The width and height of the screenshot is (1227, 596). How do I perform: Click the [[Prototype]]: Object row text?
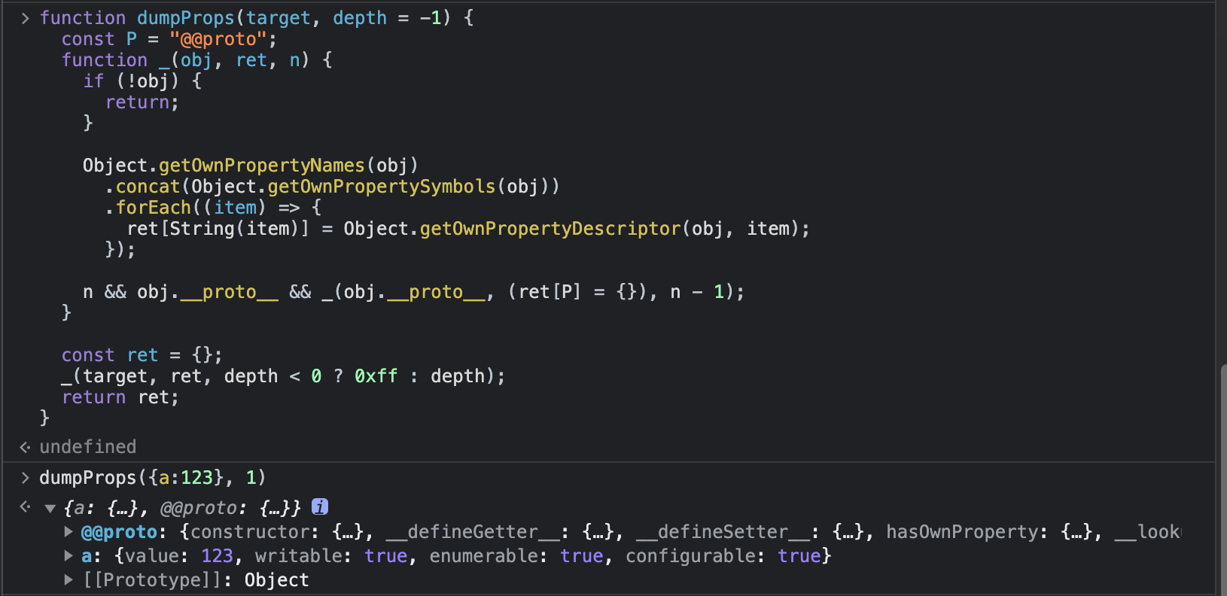pos(196,580)
